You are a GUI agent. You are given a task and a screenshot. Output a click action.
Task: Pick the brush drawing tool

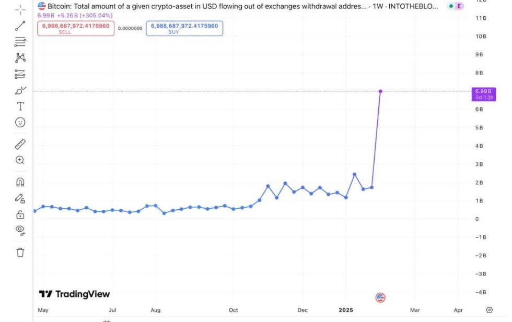point(20,90)
